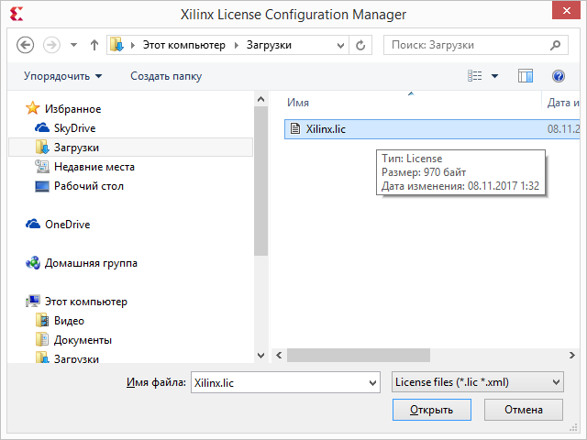Open the Документы folder
The width and height of the screenshot is (587, 440).
pos(83,340)
